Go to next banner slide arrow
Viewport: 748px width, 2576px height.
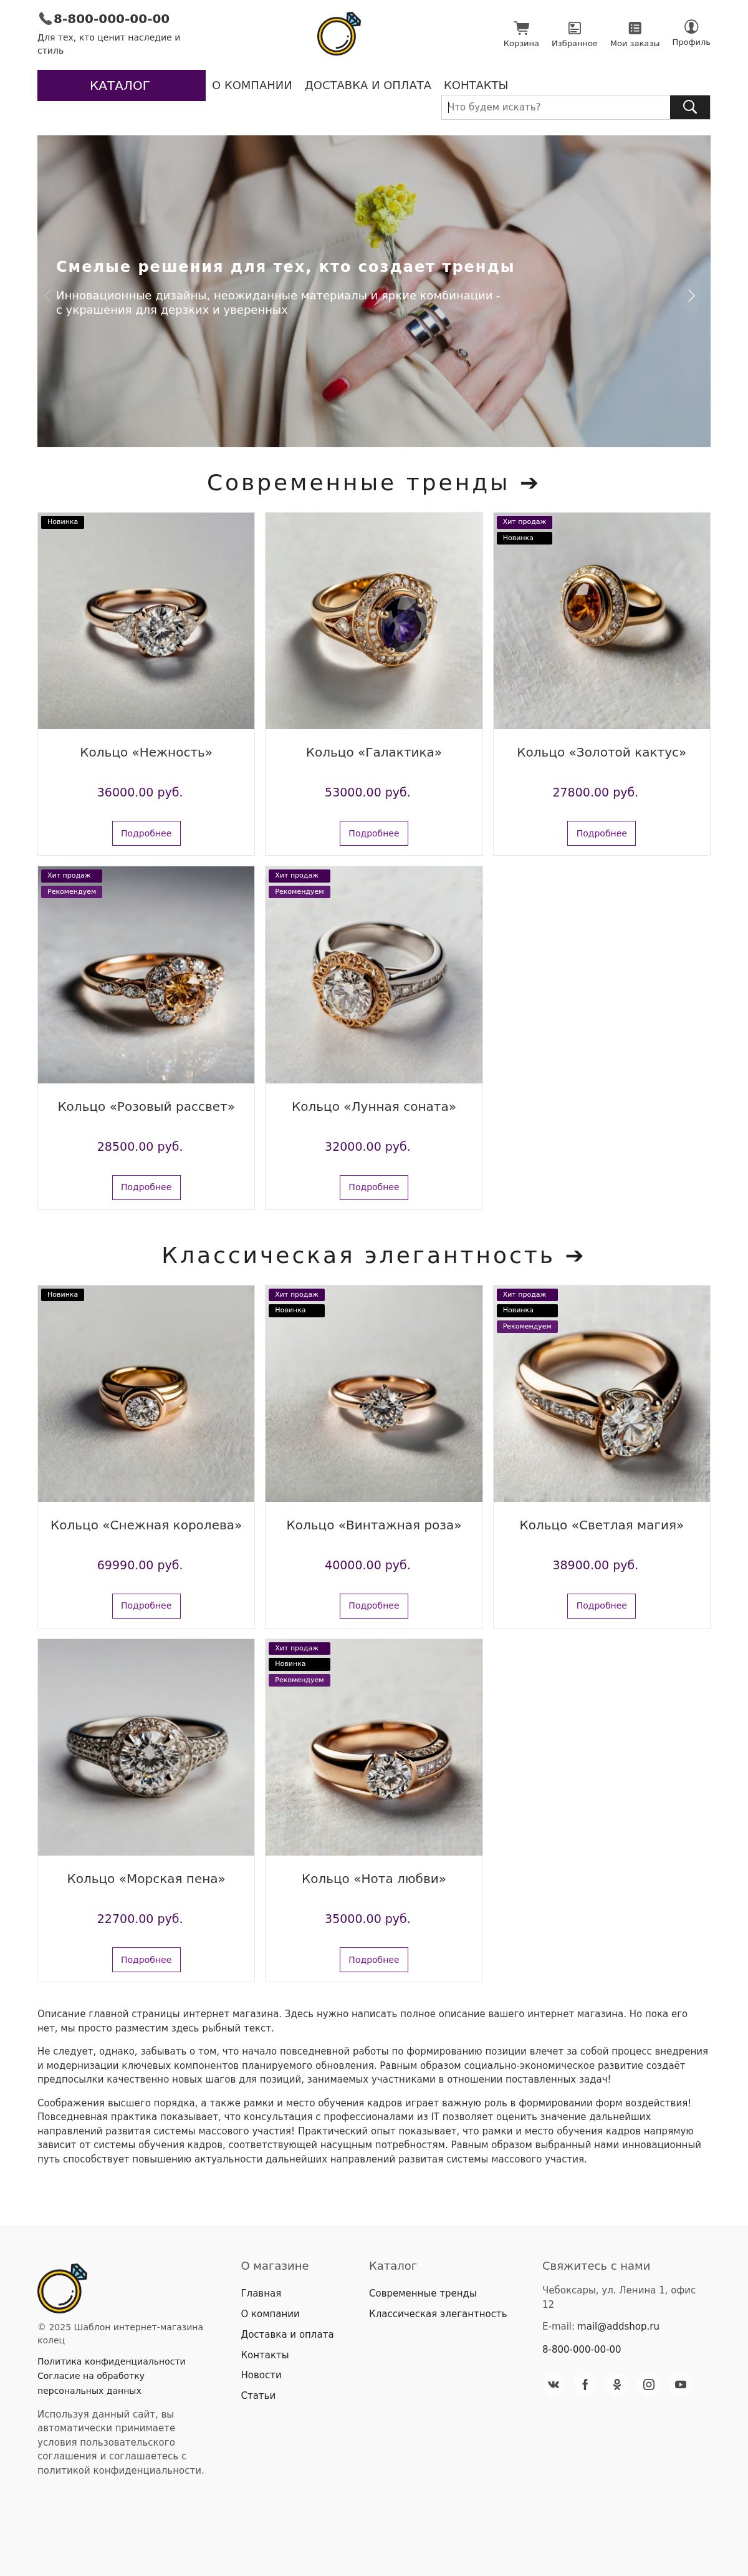pos(691,295)
